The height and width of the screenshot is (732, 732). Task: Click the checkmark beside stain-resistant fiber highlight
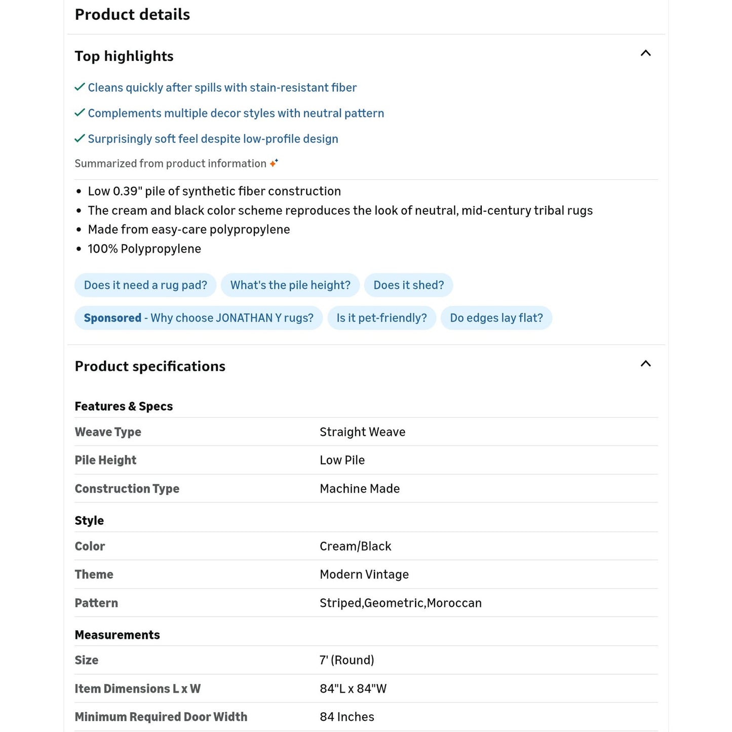[x=80, y=87]
